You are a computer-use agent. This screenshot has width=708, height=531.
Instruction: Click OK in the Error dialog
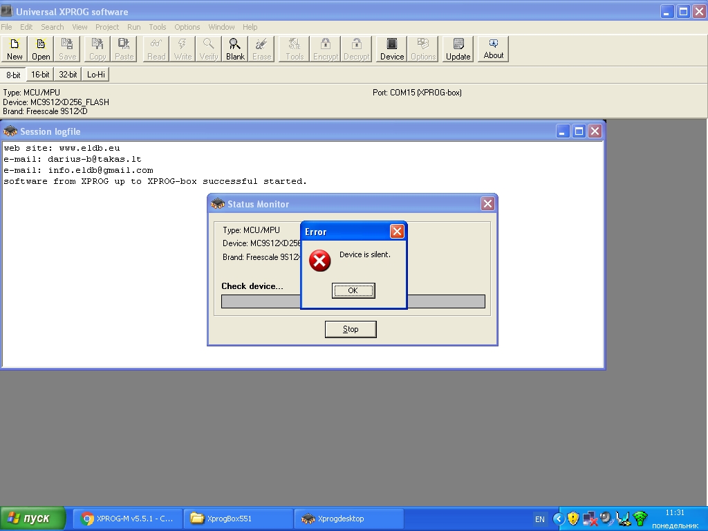pos(353,290)
